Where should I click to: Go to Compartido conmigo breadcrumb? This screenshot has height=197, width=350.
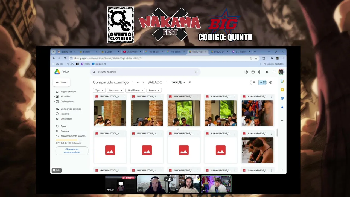point(110,82)
